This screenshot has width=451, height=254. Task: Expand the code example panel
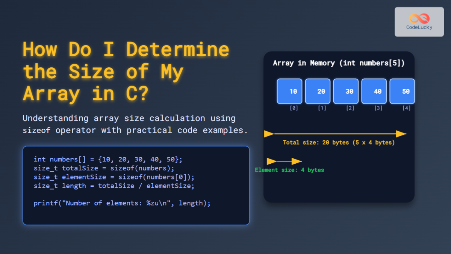(136, 185)
